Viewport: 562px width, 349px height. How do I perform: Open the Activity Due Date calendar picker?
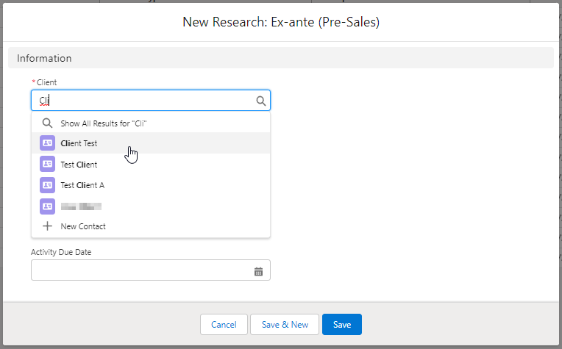click(258, 271)
